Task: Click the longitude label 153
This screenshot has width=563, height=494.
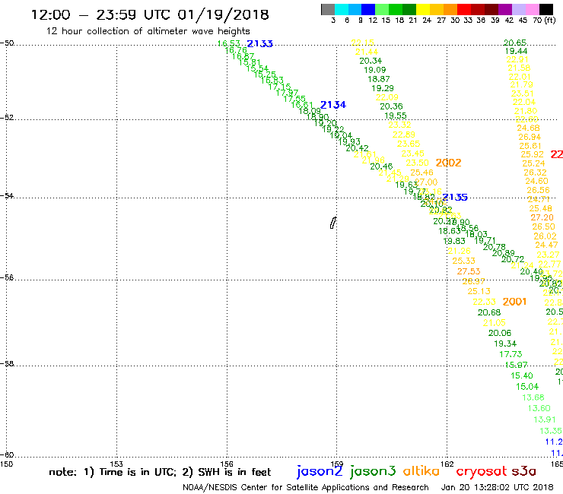Action: click(x=116, y=464)
